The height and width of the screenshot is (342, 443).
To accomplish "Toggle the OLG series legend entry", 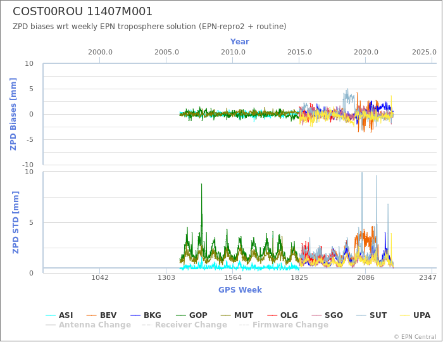I will (282, 315).
